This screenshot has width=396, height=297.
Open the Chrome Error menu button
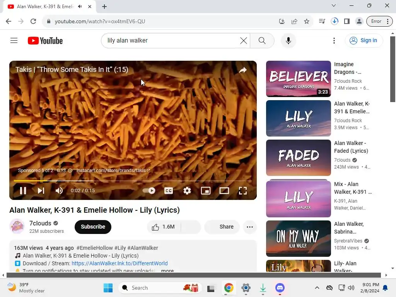379,21
